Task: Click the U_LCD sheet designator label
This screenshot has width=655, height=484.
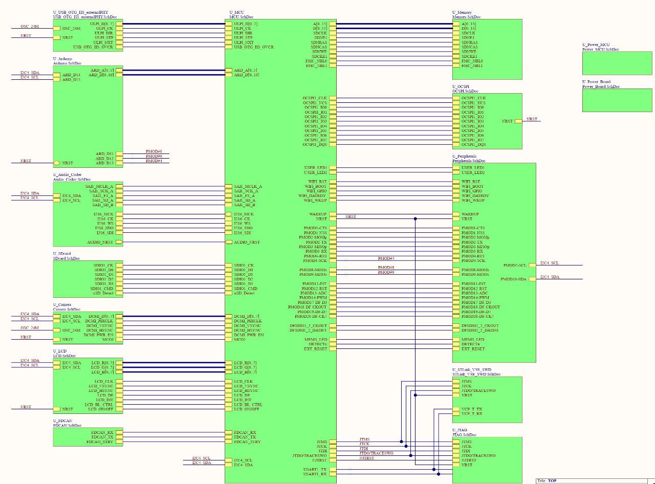Action: pos(60,351)
